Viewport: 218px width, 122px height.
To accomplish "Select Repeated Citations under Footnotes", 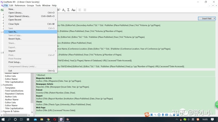I will pos(14,94).
